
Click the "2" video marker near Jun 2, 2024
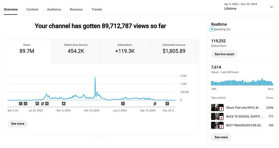pyautogui.click(x=123, y=104)
